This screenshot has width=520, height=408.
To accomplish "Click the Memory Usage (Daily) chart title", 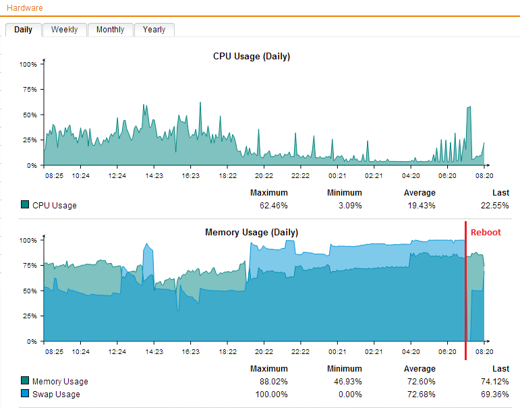I will coord(252,233).
